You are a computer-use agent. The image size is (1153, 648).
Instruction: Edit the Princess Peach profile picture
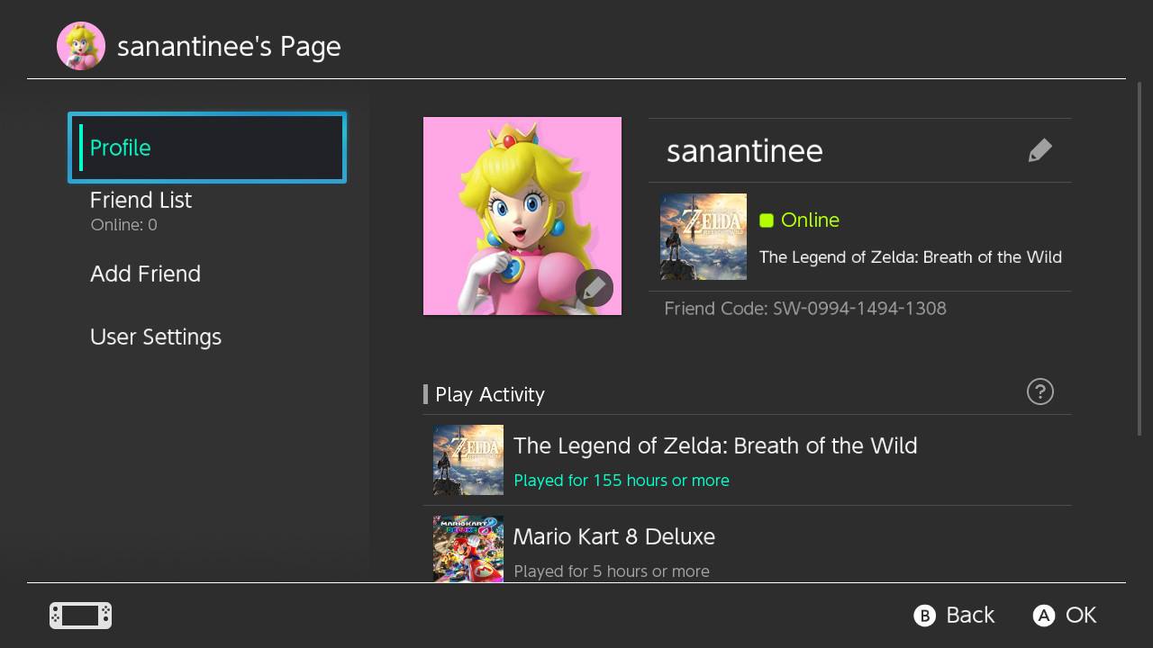[x=595, y=289]
